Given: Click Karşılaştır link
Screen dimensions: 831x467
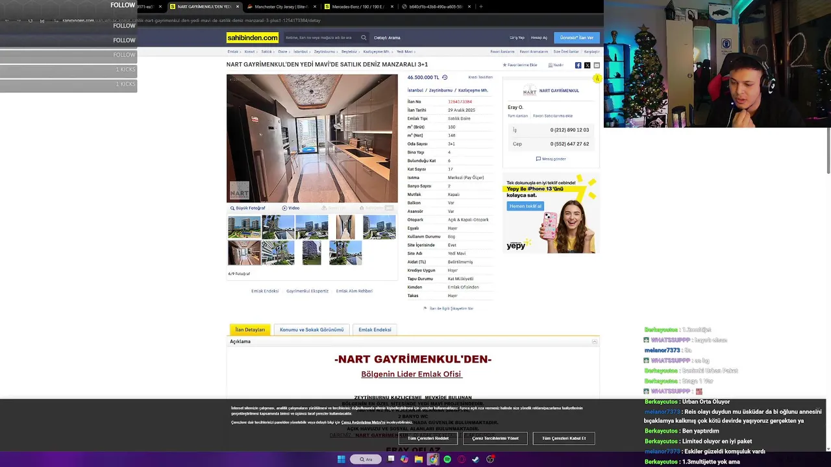Looking at the screenshot, I should pyautogui.click(x=592, y=51).
